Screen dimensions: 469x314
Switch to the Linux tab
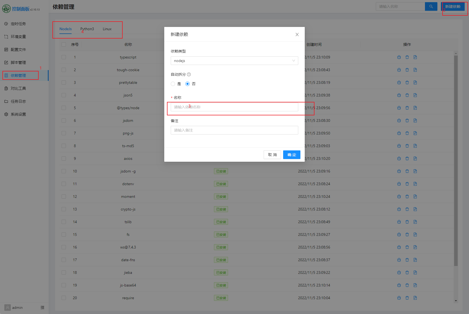(x=107, y=29)
